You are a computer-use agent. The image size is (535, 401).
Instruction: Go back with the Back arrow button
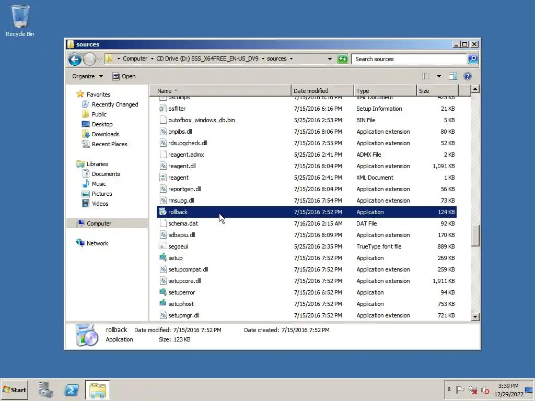[75, 60]
